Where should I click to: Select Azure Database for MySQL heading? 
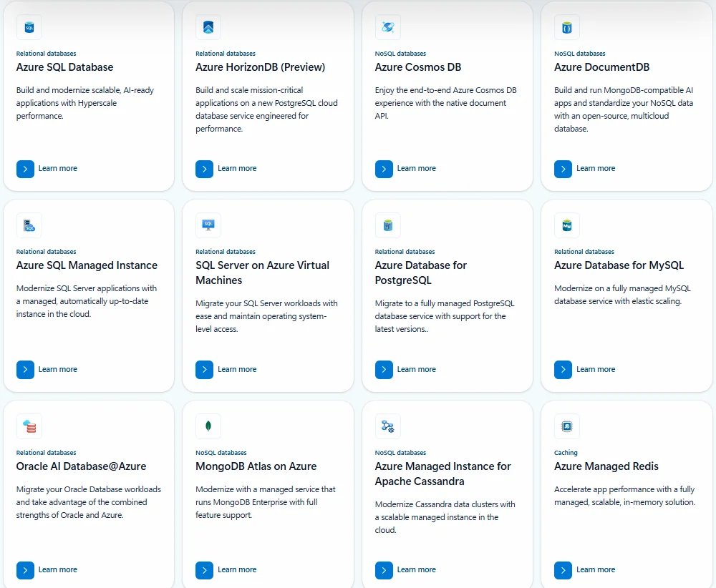coord(619,265)
